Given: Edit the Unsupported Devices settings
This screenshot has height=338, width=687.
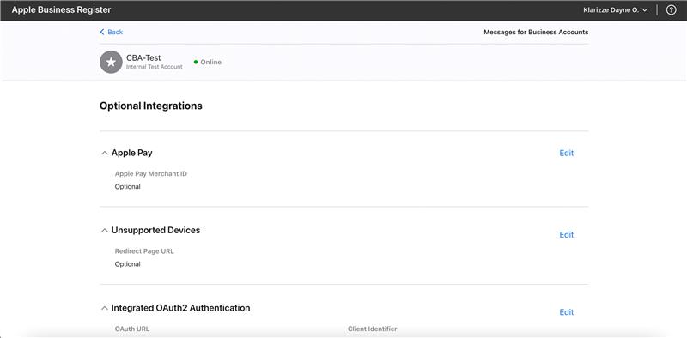Looking at the screenshot, I should click(567, 235).
